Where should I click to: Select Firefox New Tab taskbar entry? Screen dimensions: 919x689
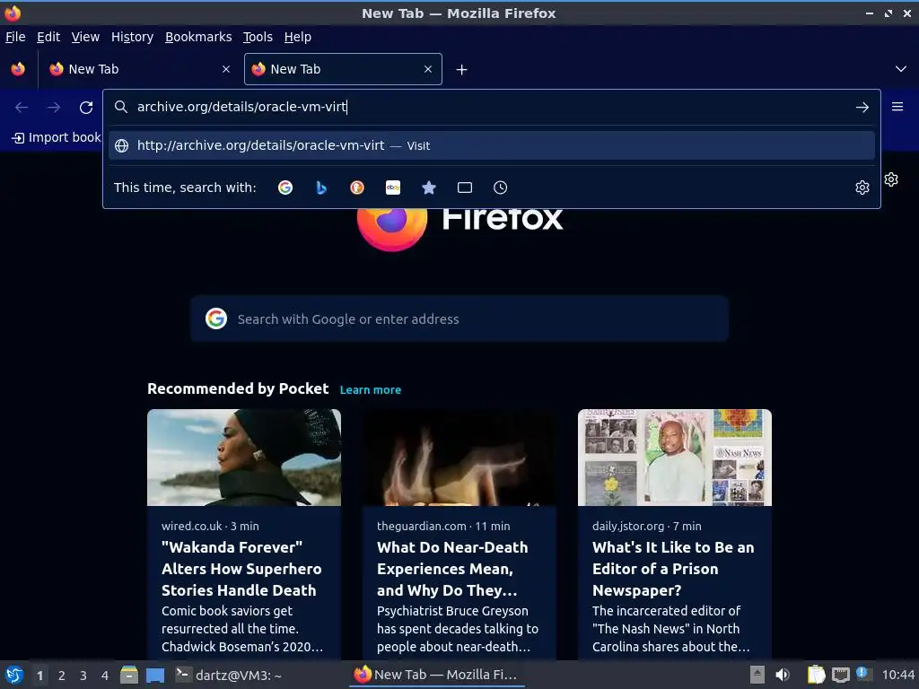pyautogui.click(x=437, y=675)
